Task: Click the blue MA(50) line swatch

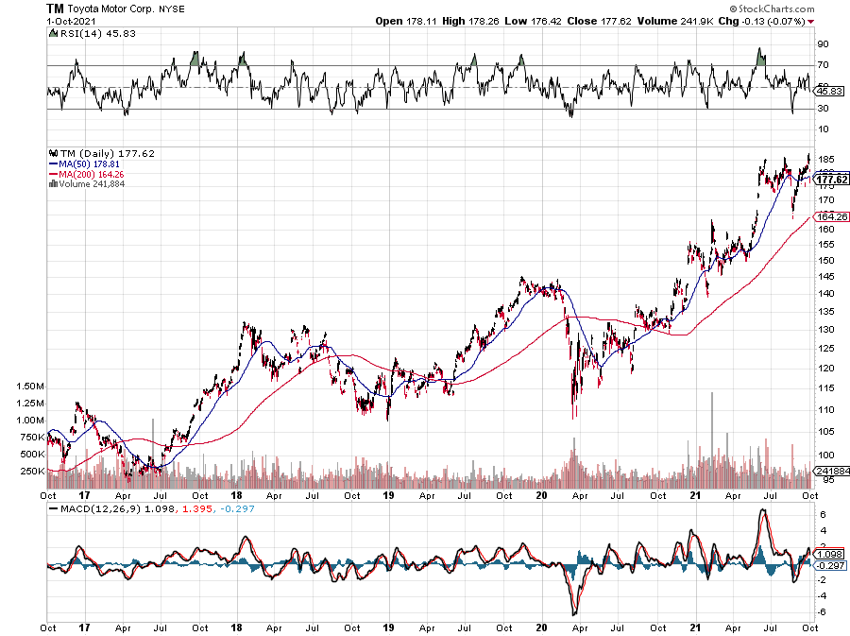Action: pyautogui.click(x=53, y=163)
